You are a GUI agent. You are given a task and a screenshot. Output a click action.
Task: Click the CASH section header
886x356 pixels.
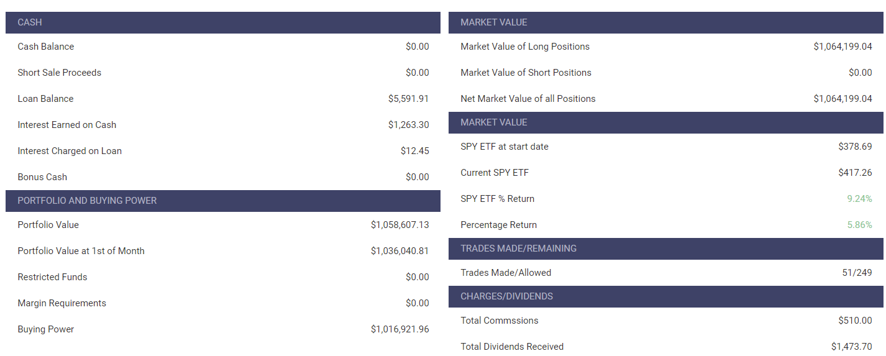pos(30,22)
